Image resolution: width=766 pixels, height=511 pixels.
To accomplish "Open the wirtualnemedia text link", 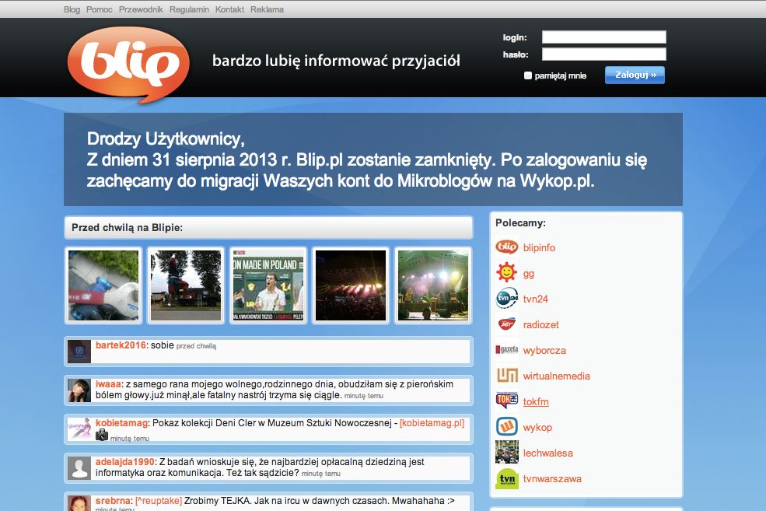I will 557,376.
